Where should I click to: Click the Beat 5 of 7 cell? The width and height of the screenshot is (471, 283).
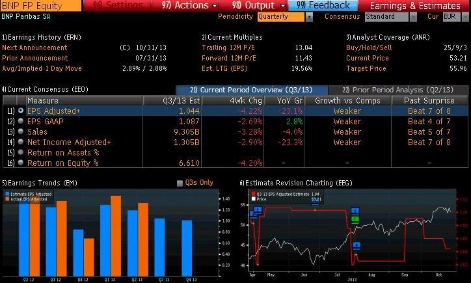[429, 132]
